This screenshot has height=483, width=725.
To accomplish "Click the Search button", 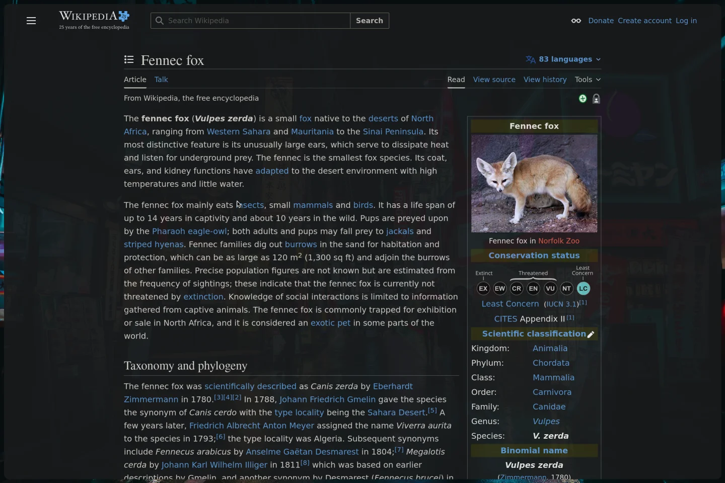I will tap(369, 21).
